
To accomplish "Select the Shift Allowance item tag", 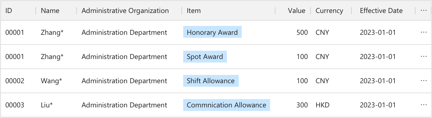I will click(x=211, y=81).
